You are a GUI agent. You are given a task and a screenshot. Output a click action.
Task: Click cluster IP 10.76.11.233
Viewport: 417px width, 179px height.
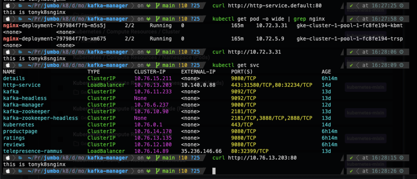tap(153, 91)
